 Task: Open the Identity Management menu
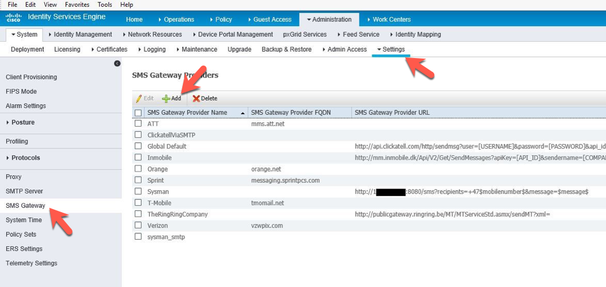tap(80, 34)
